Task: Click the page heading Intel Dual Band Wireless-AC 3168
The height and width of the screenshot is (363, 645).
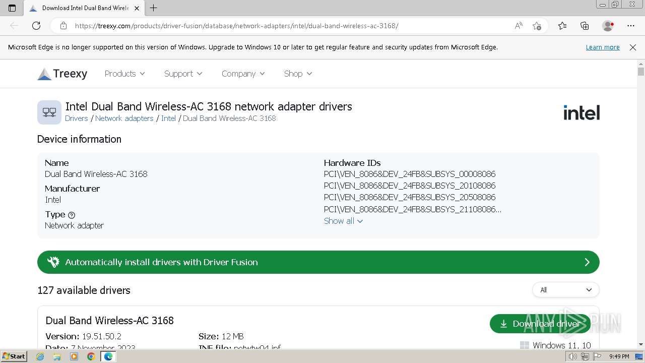Action: [209, 106]
